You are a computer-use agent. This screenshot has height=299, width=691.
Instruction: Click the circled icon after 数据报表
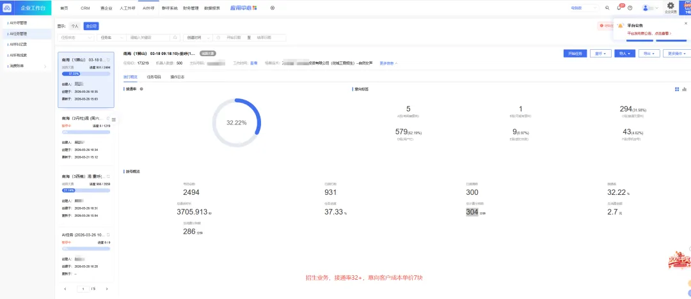(273, 8)
